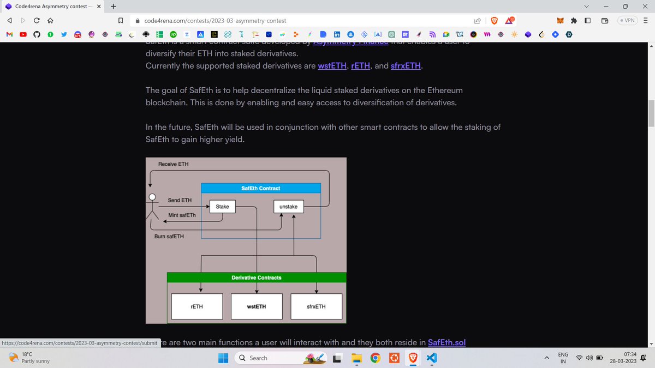Click the Brave Shields lion icon
Screen dimensions: 655x368
point(495,21)
